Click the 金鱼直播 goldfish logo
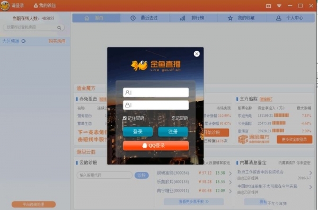This screenshot has width=318, height=210. coord(156,66)
